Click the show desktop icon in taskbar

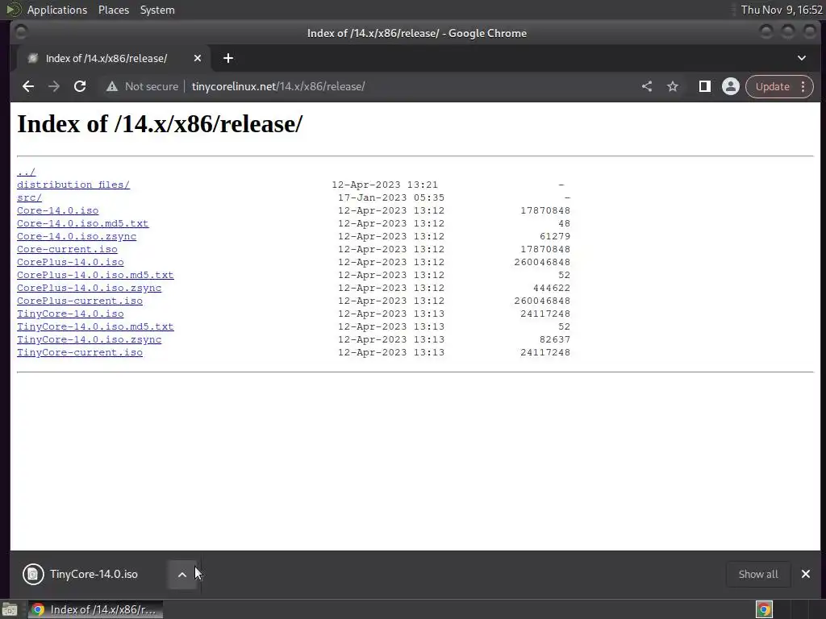(10, 609)
